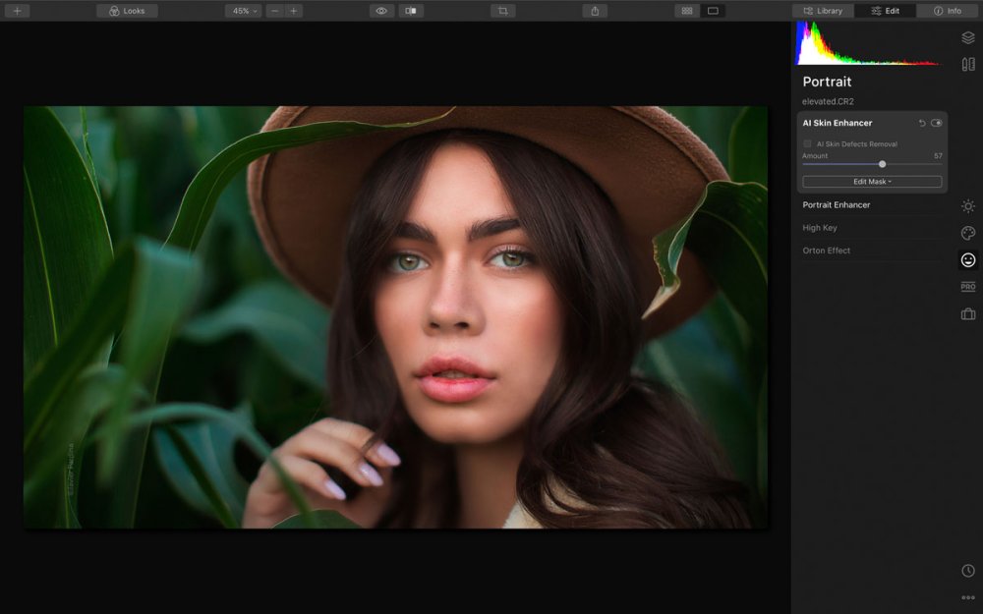Viewport: 983px width, 614px height.
Task: Switch to the Info tab
Action: click(948, 11)
